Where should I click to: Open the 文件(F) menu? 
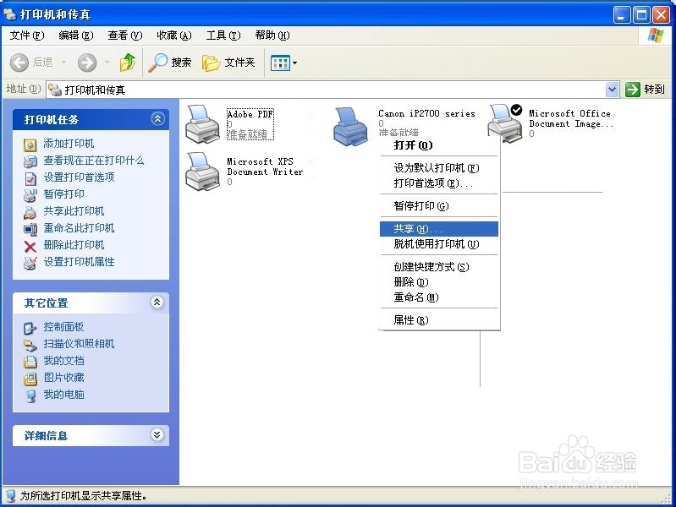[27, 35]
